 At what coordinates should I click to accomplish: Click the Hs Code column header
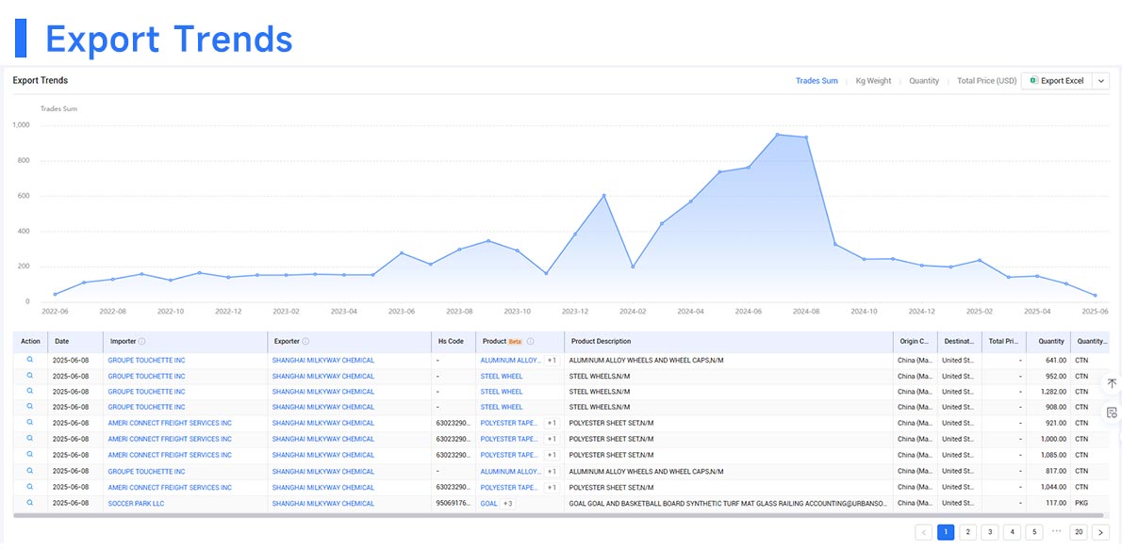(451, 342)
